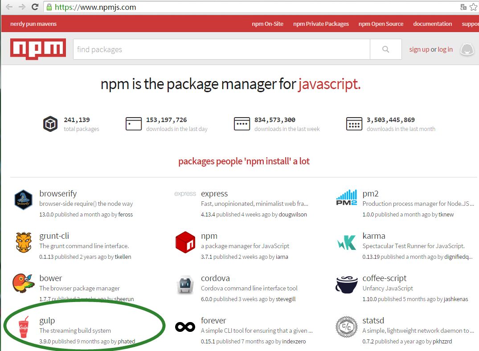The height and width of the screenshot is (351, 479).
Task: Bookmark page with the star icon
Action: click(x=474, y=7)
